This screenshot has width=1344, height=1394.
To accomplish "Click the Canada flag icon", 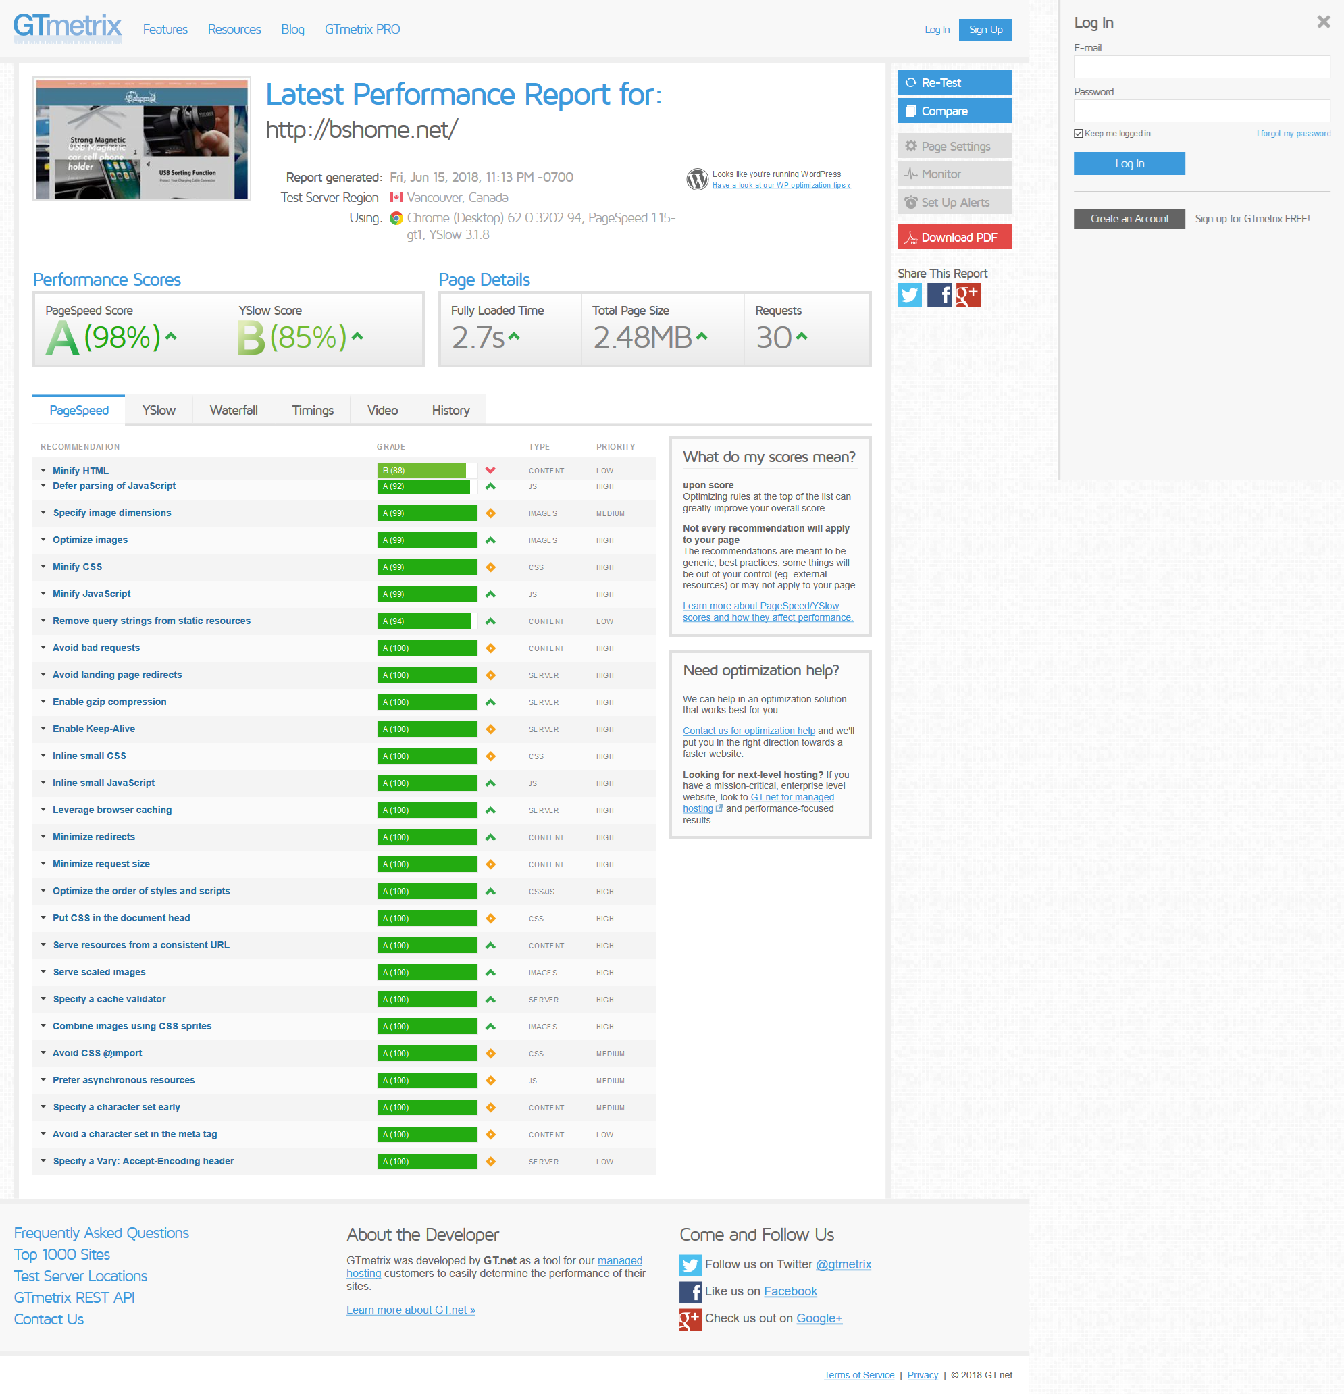I will coord(396,198).
